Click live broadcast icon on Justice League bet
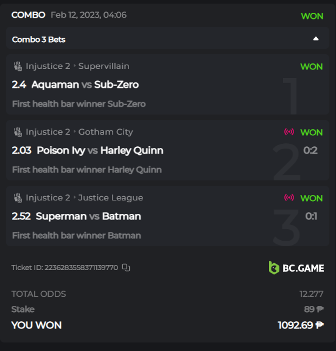This screenshot has height=351, width=336. 289,197
